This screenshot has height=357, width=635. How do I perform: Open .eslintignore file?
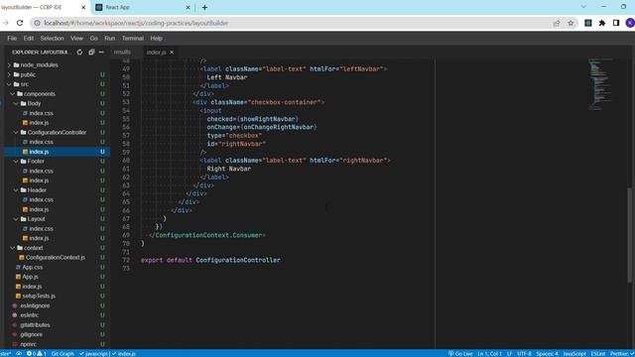35,305
